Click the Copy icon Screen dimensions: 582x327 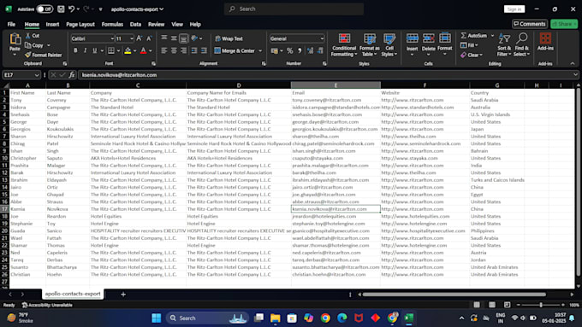pos(28,45)
